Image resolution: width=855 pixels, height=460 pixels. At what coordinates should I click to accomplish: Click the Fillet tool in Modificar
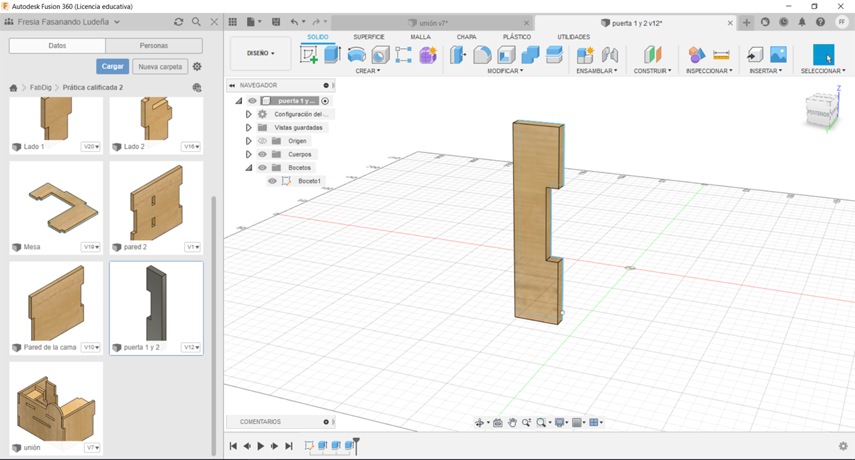point(483,55)
